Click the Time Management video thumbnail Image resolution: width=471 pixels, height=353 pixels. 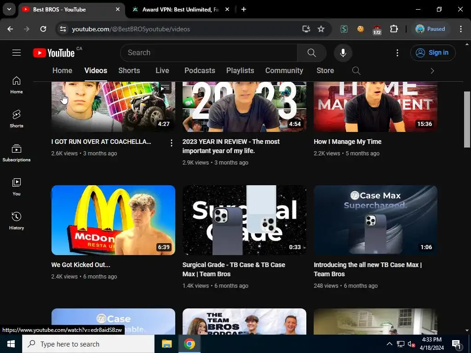pyautogui.click(x=375, y=107)
